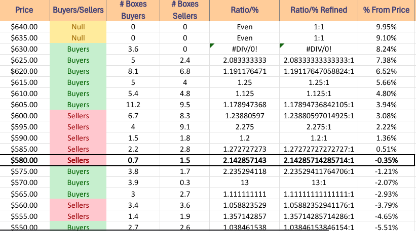This screenshot has width=416, height=231.
Task: Select the Ratio/% Refined header cell
Action: [319, 10]
